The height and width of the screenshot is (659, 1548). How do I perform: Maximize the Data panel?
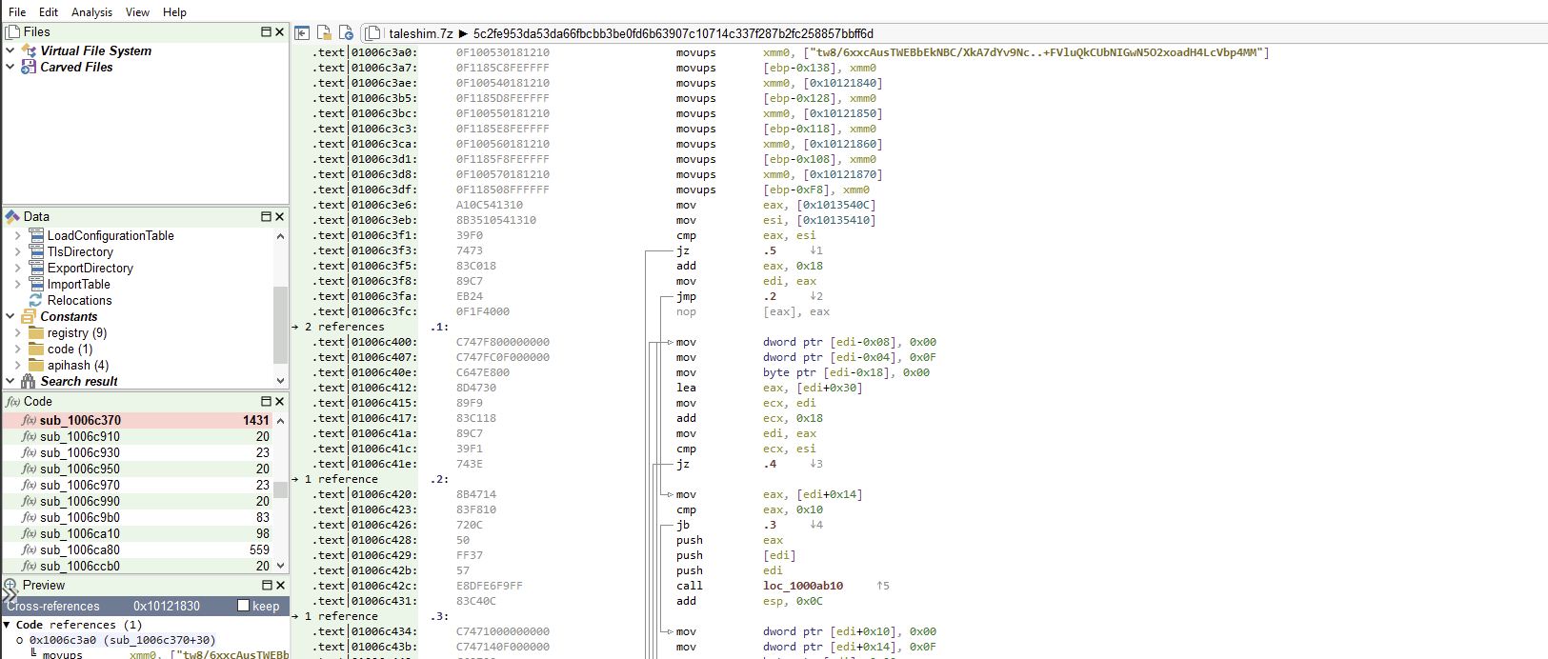[266, 217]
